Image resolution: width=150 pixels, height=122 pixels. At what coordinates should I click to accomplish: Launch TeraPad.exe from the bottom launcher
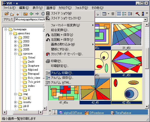121,113
